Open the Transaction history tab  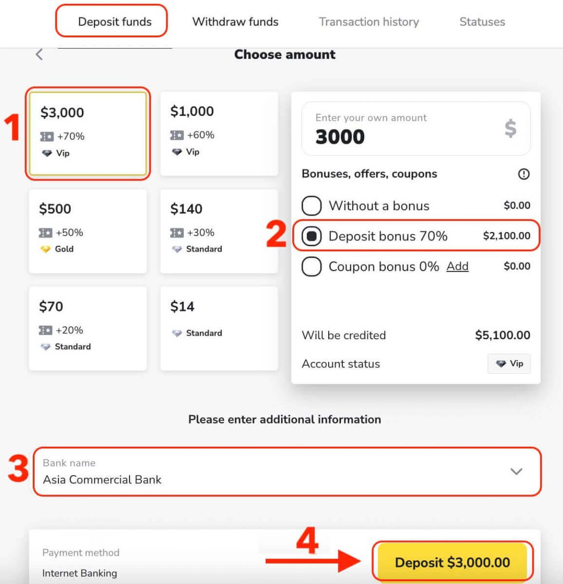point(369,22)
